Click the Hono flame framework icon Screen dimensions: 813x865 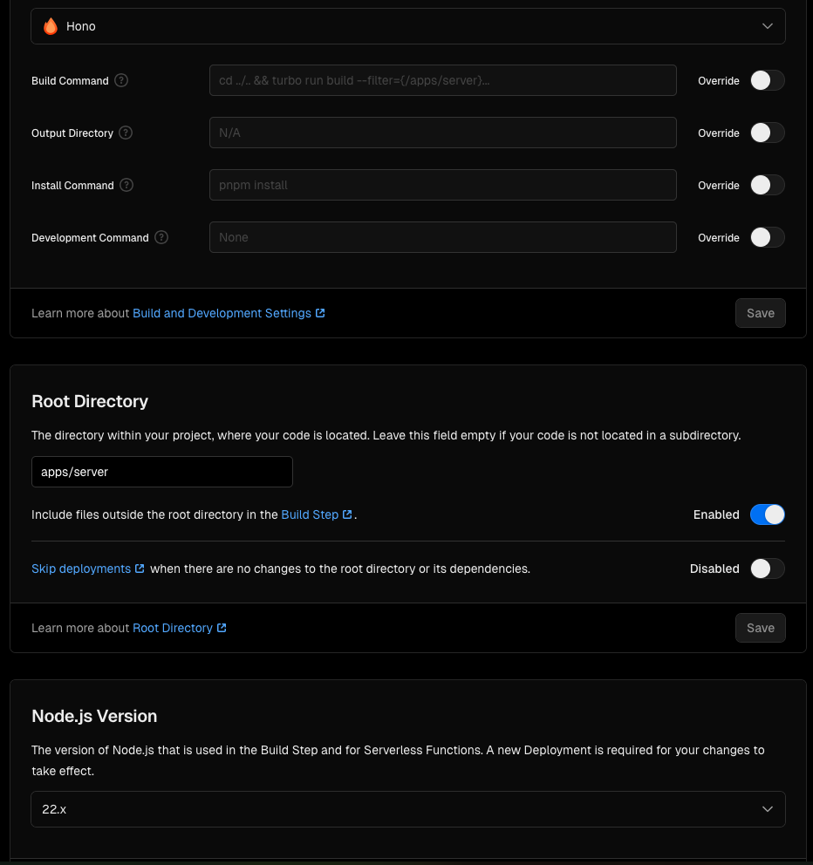51,26
